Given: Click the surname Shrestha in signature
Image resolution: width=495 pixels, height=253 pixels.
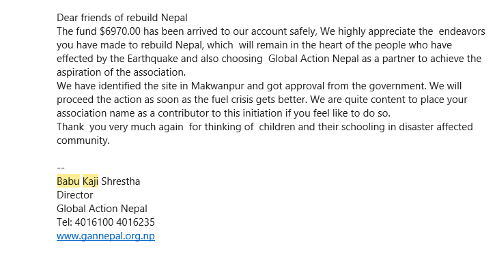Looking at the screenshot, I should point(121,181).
